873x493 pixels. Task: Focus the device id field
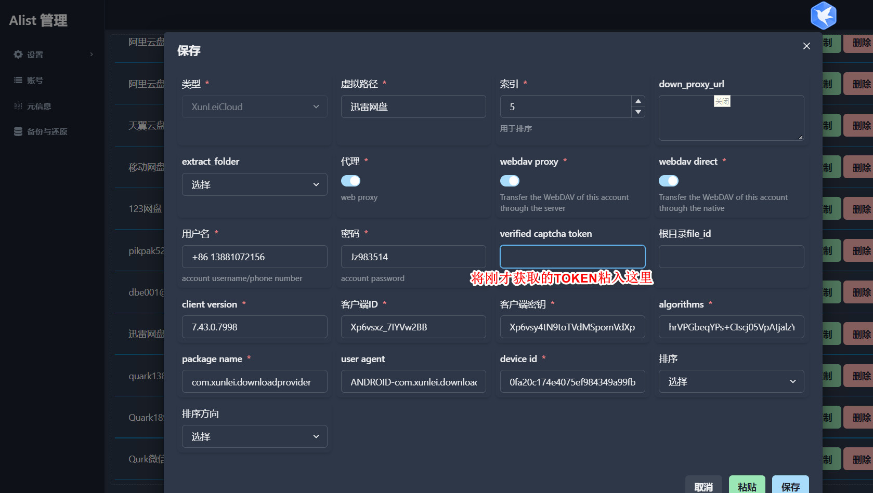click(572, 381)
